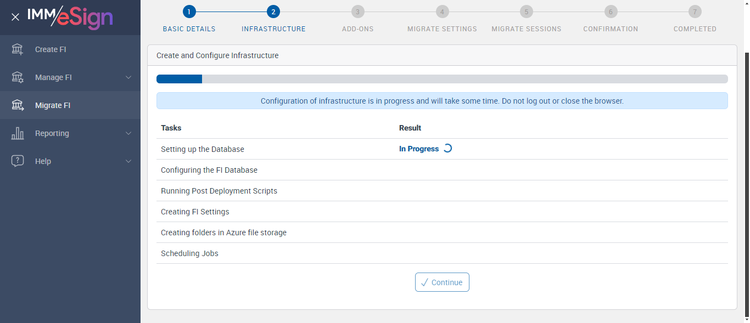The height and width of the screenshot is (323, 750).
Task: Select the Migrate FI menu item
Action: coord(53,105)
